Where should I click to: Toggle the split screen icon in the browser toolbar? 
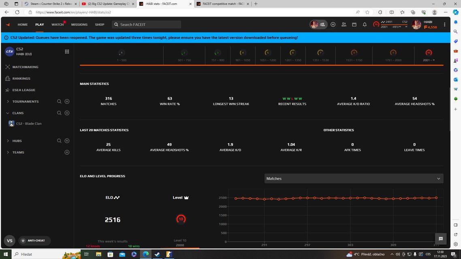click(x=392, y=12)
